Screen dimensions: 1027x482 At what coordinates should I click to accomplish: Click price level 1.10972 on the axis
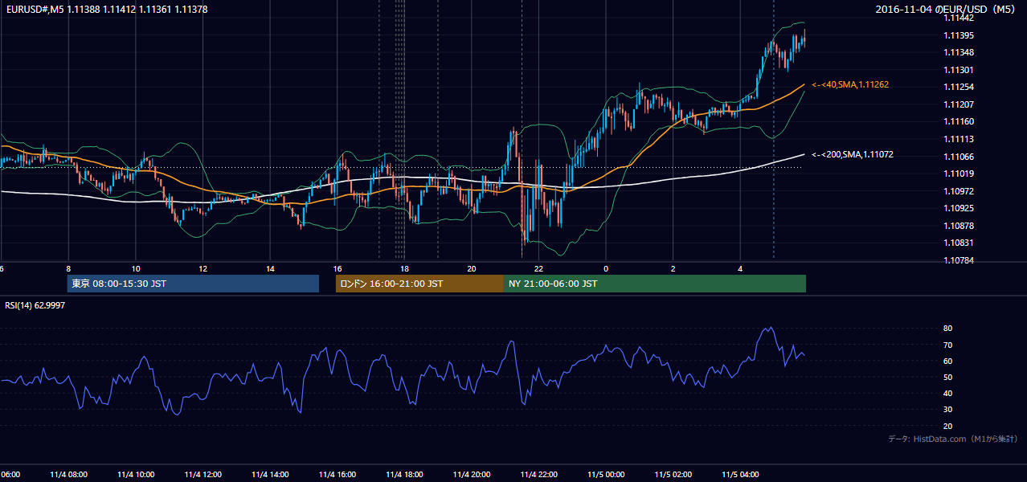(x=958, y=191)
